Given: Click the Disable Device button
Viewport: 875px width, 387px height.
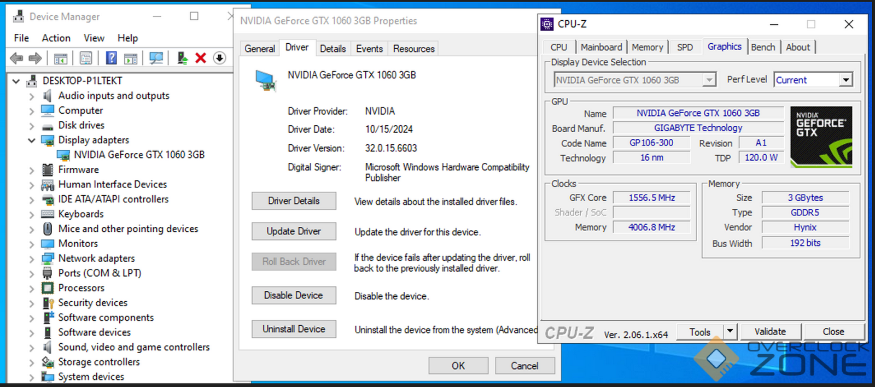Looking at the screenshot, I should (x=294, y=295).
